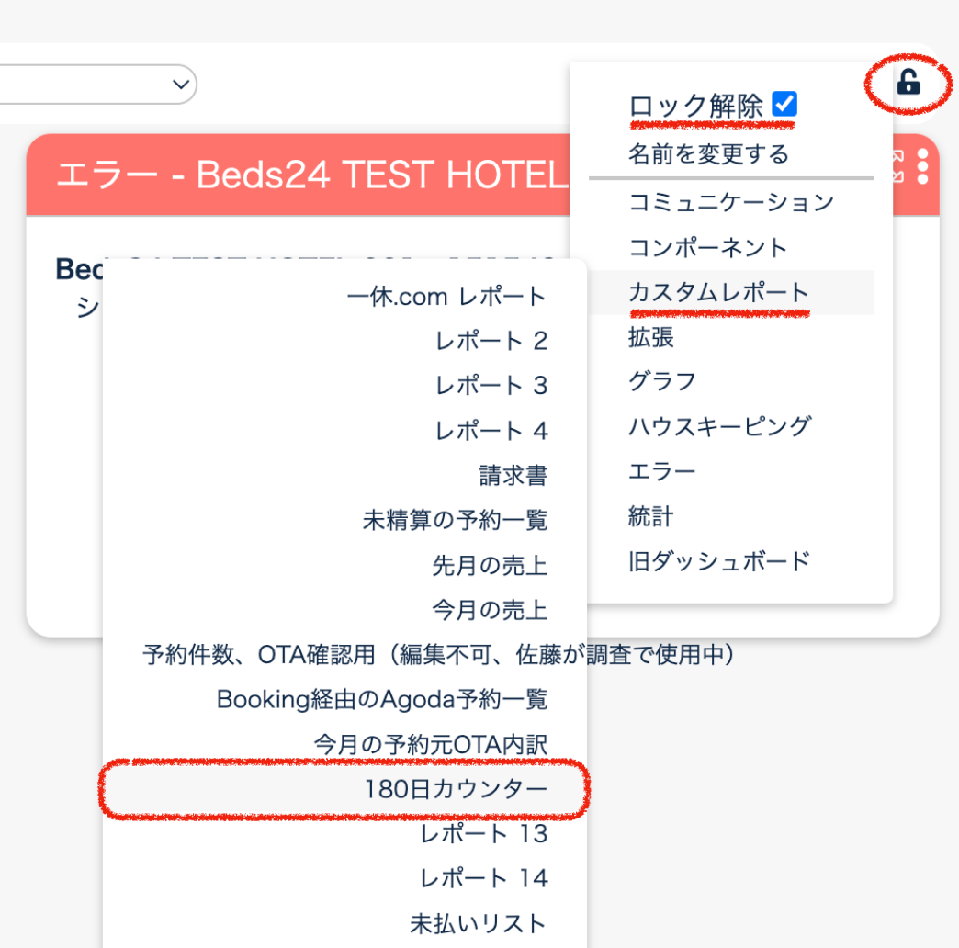Select コンポーネント menu entry
Image resolution: width=959 pixels, height=948 pixels.
[x=708, y=247]
